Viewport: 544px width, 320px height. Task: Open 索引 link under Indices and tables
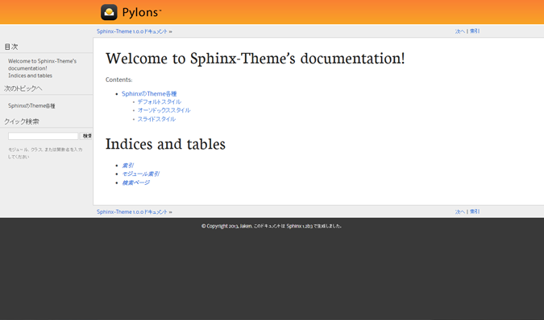click(x=127, y=166)
